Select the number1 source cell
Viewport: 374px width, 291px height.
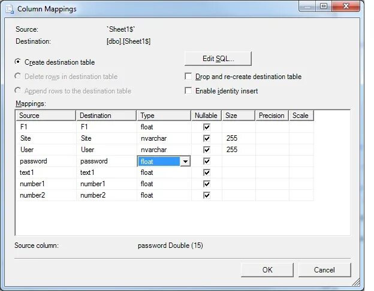pyautogui.click(x=46, y=184)
